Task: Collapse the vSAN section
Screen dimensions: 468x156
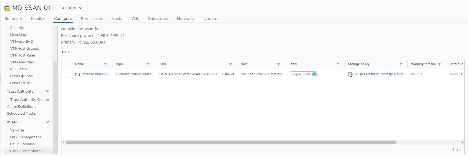Action: 48,122
